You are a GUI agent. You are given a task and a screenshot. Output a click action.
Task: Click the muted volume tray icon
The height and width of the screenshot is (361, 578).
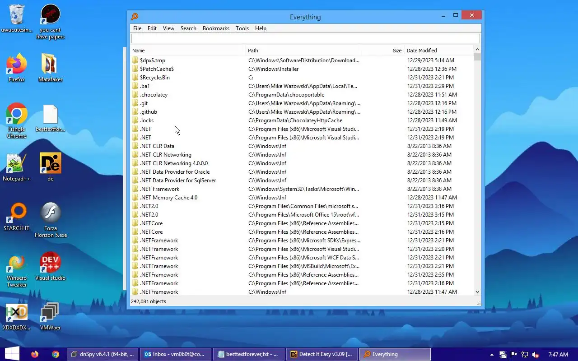536,355
